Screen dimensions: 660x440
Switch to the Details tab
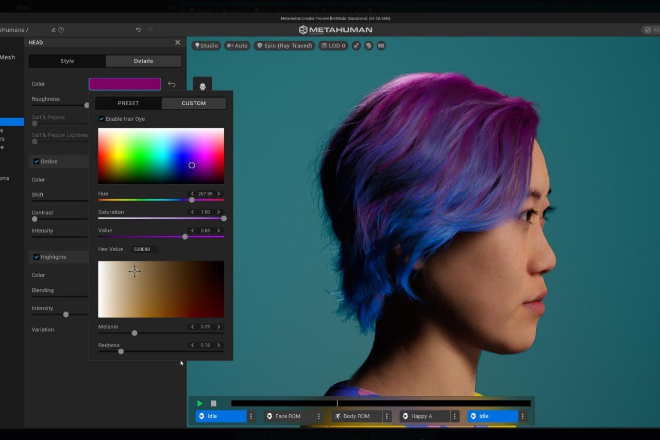point(144,61)
